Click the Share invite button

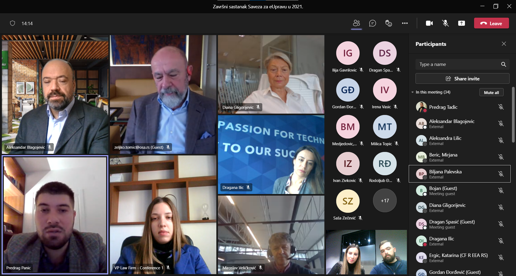[462, 79]
